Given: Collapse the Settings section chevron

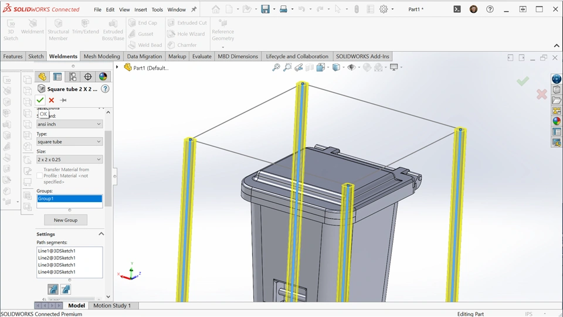Looking at the screenshot, I should point(101,234).
